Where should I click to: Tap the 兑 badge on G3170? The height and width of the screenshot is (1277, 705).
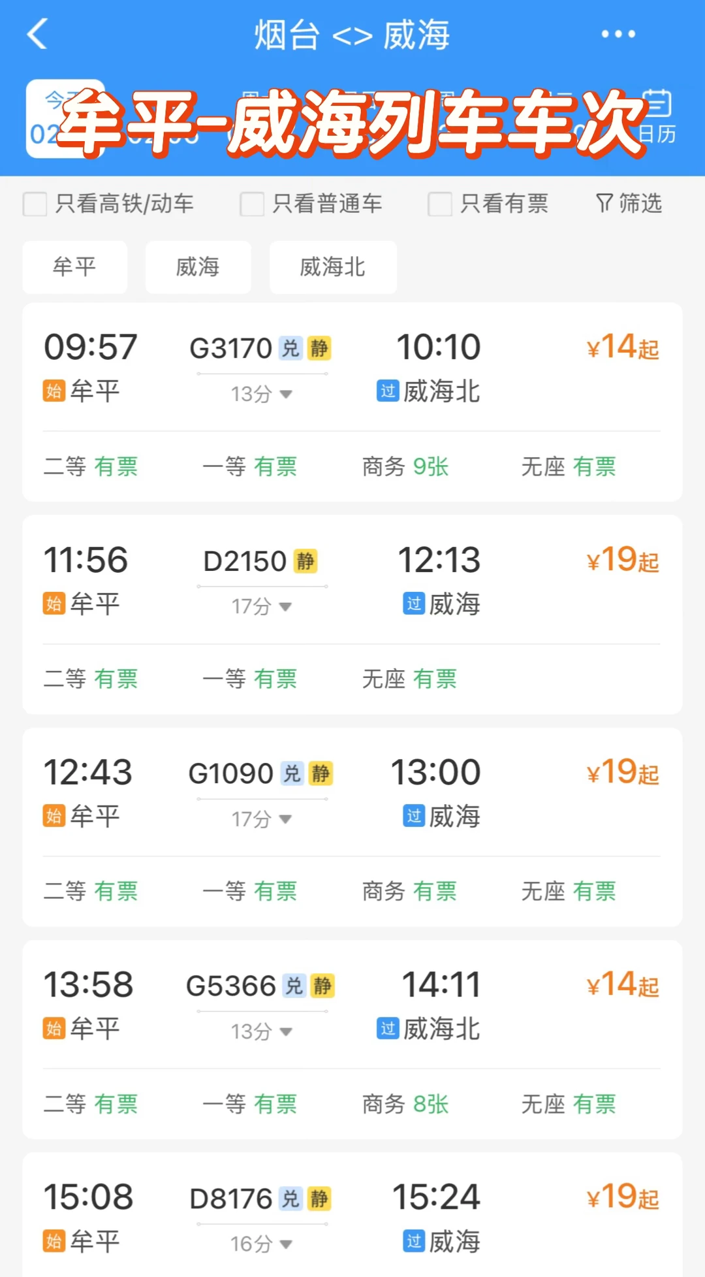[290, 348]
